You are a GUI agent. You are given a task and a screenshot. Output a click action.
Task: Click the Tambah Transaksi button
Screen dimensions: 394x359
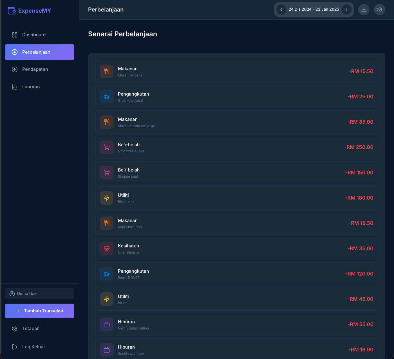tap(39, 311)
